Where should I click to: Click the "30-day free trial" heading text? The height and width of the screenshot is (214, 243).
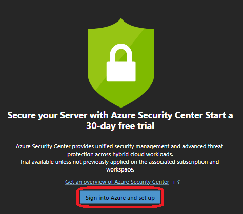point(120,126)
